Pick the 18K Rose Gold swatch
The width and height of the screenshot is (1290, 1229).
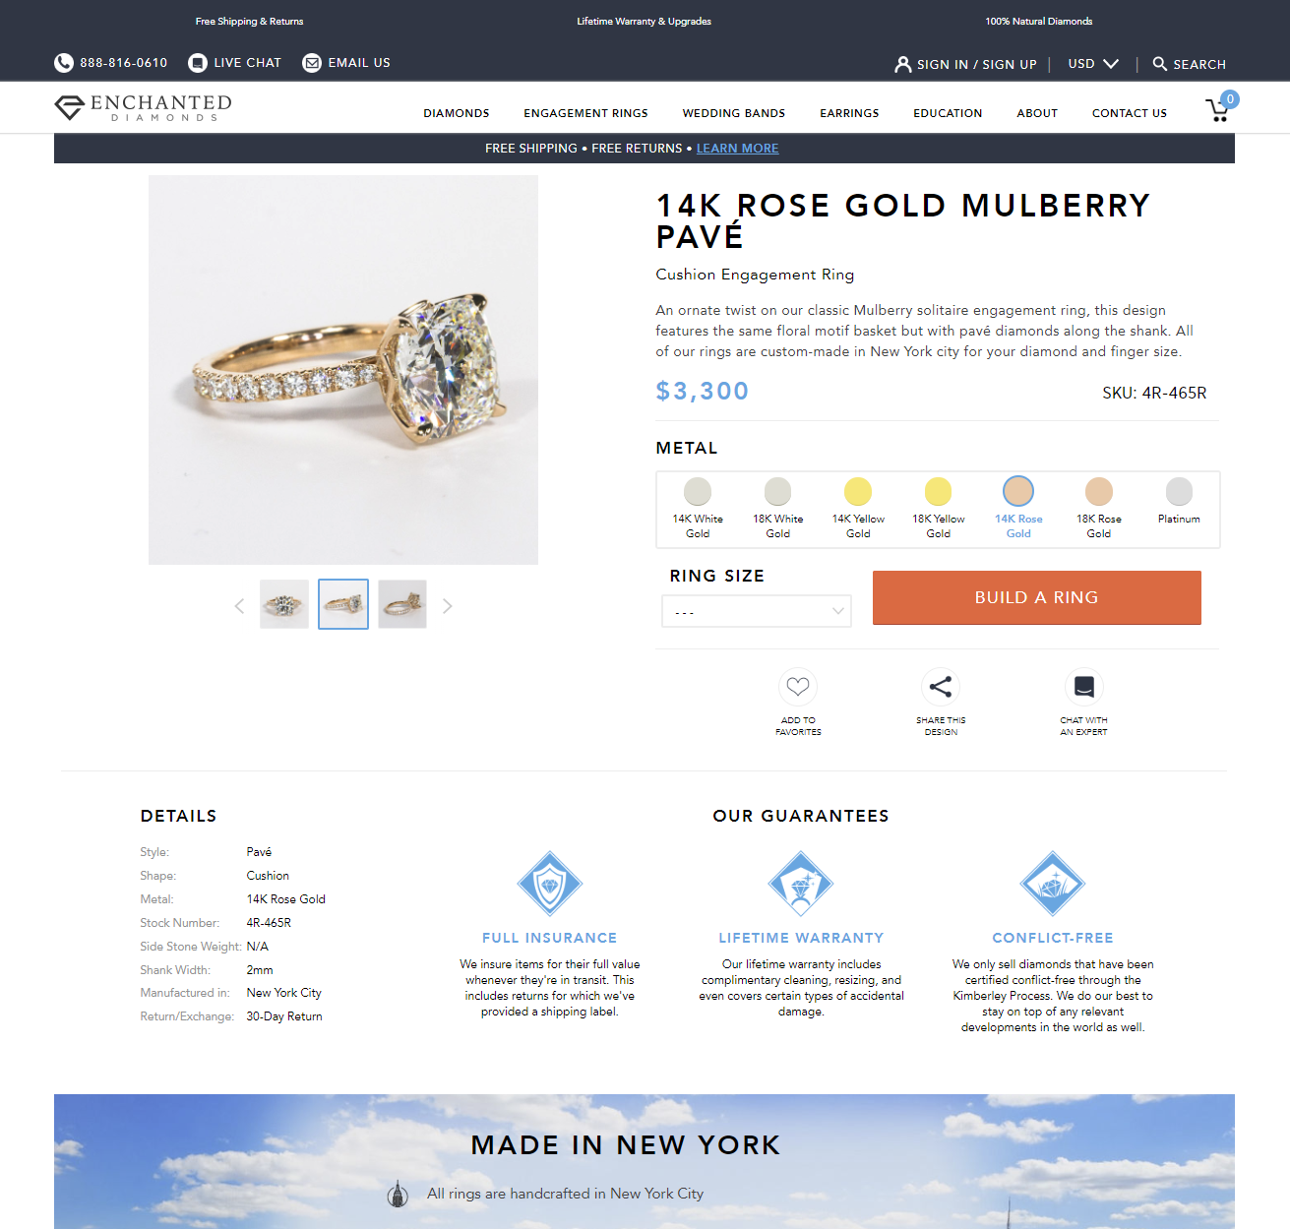(x=1099, y=509)
